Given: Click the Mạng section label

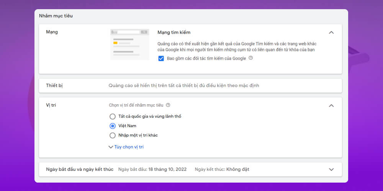Looking at the screenshot, I should [x=52, y=32].
